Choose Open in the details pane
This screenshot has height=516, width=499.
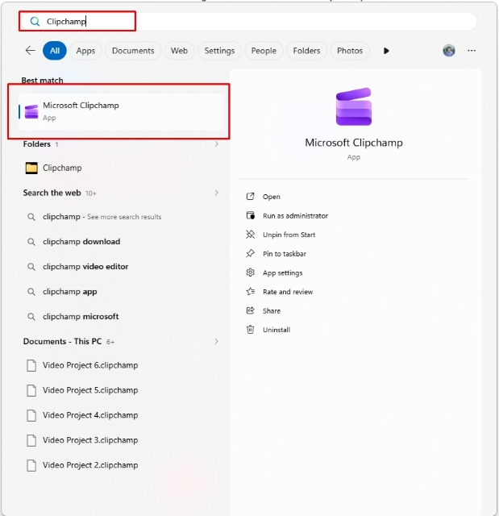click(x=272, y=197)
